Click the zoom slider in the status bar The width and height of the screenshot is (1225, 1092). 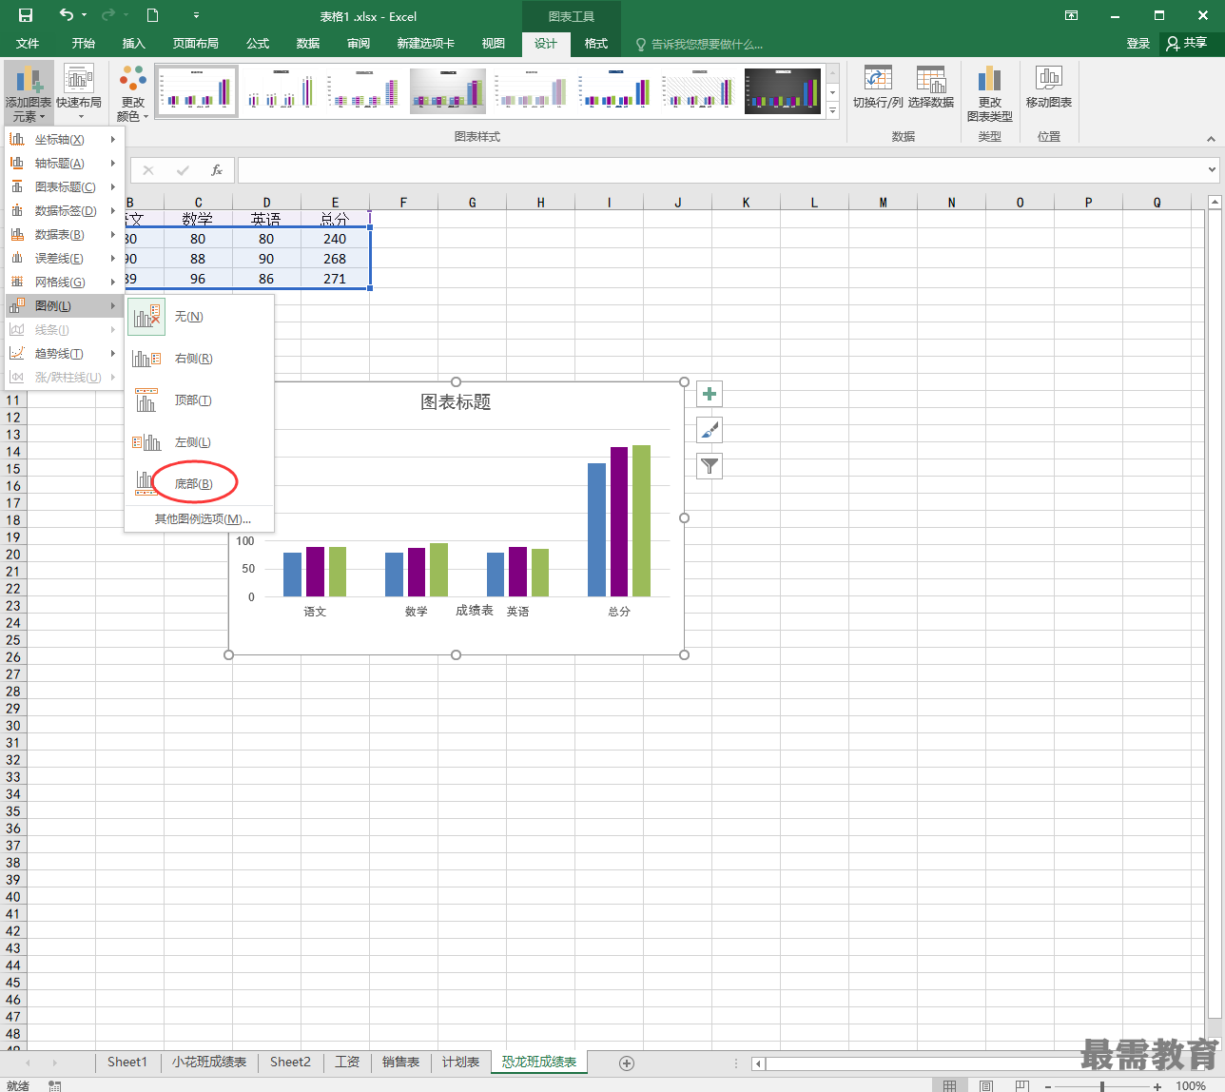click(x=1101, y=1085)
